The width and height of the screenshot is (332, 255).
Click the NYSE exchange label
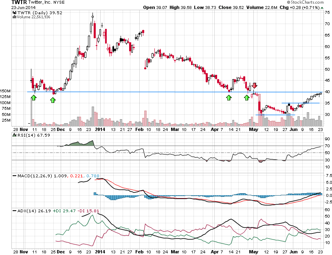click(59, 2)
